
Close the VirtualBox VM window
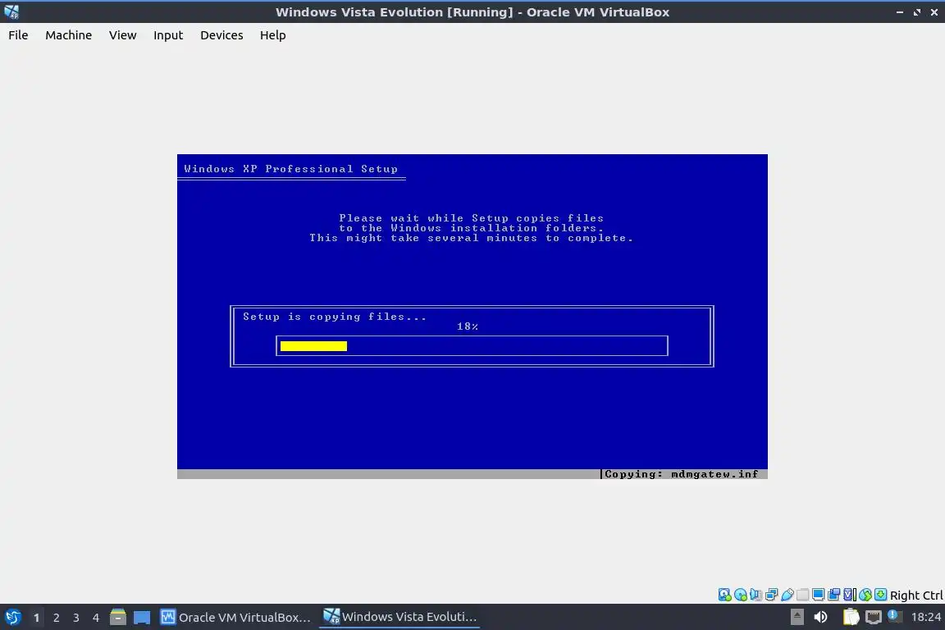(934, 12)
